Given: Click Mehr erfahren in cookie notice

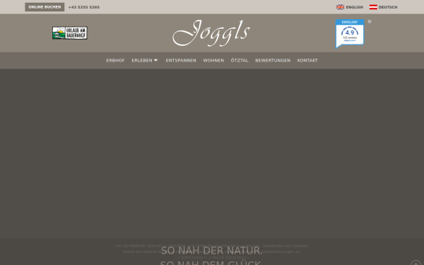Looking at the screenshot, I should [x=229, y=257].
